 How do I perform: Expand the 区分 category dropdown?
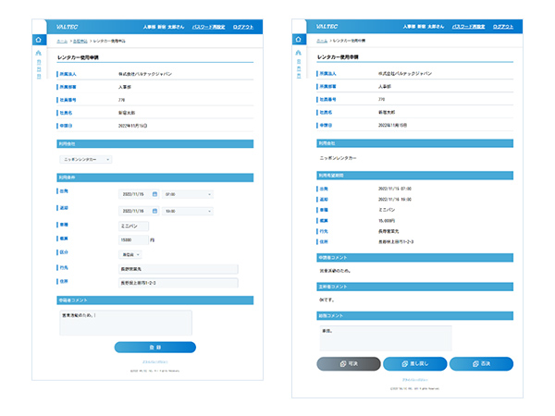pyautogui.click(x=129, y=253)
